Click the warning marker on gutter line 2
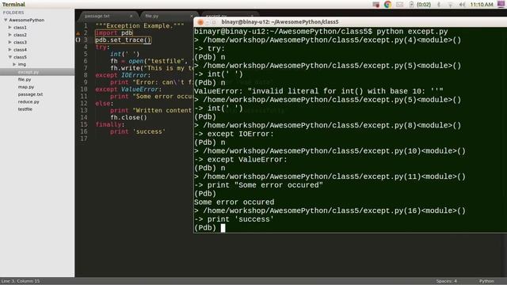Image resolution: width=507 pixels, height=285 pixels. point(78,33)
